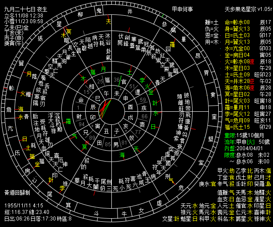Click the yellow 計 marker near 心 mansion
The height and width of the screenshot is (227, 273).
click(51, 179)
